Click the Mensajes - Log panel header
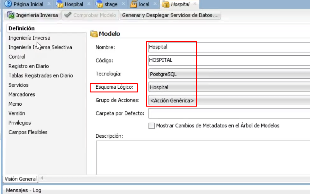 24,190
